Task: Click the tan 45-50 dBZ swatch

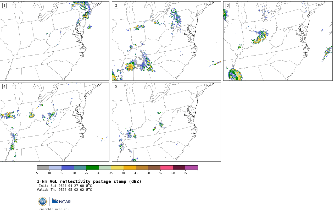Action: click(142, 168)
